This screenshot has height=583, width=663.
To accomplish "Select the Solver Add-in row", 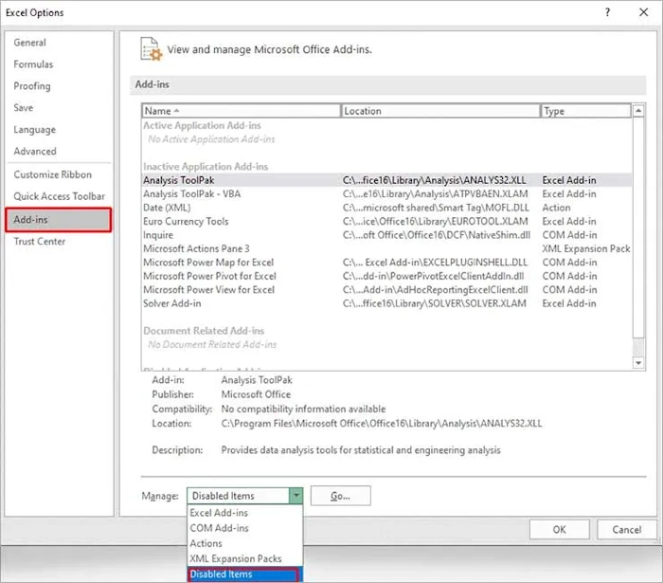I will (386, 303).
